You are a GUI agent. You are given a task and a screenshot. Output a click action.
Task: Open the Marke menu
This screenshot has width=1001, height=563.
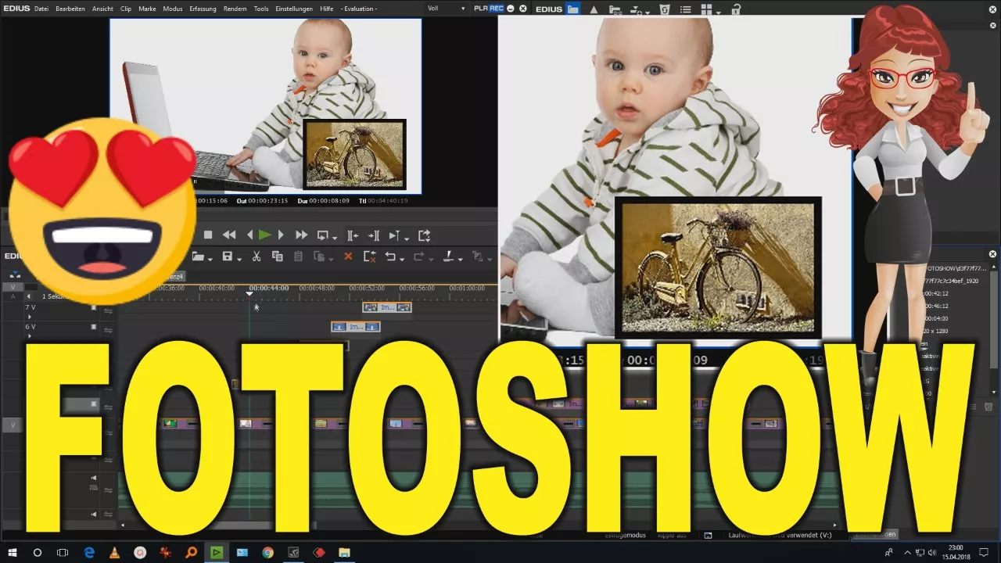[x=147, y=8]
